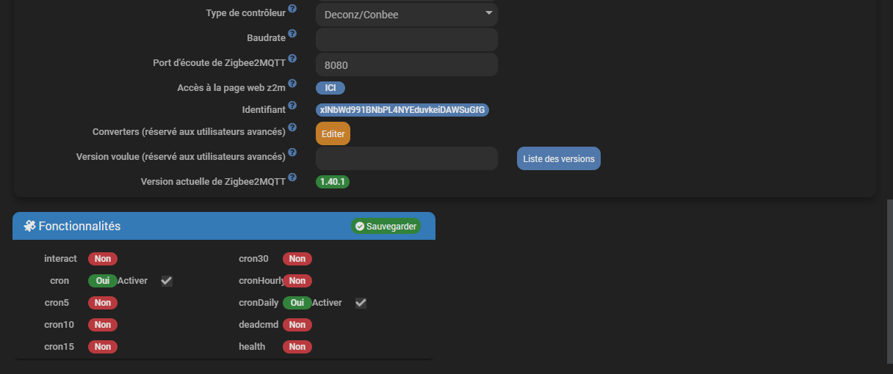Click help icon for Version actuelle de Zigbee2MQTT
The width and height of the screenshot is (893, 374).
pos(292,177)
